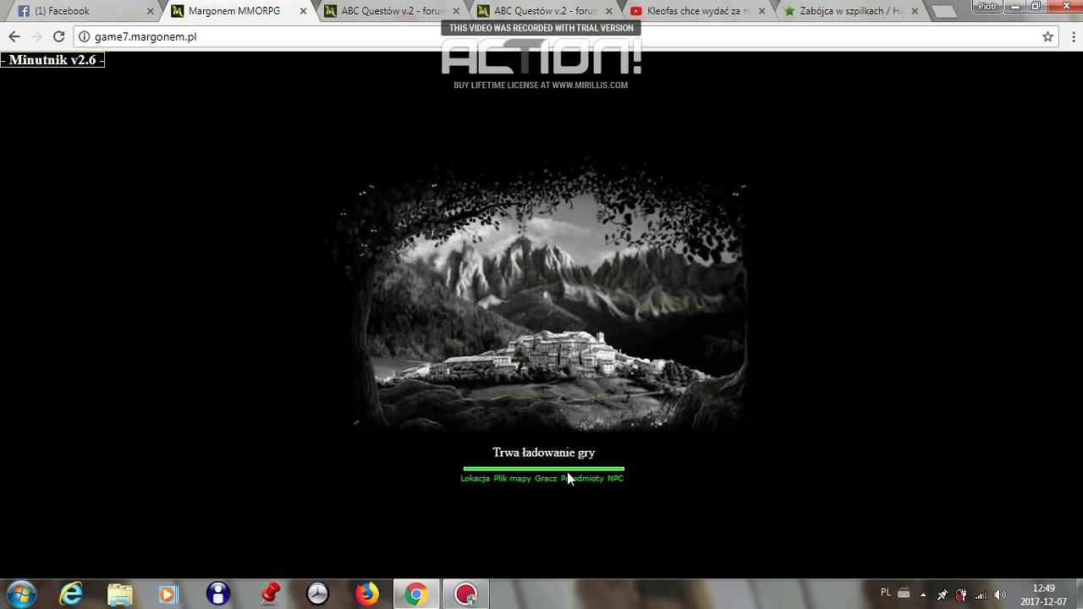The height and width of the screenshot is (609, 1083).
Task: Launch Firefox from the taskbar
Action: click(x=367, y=595)
